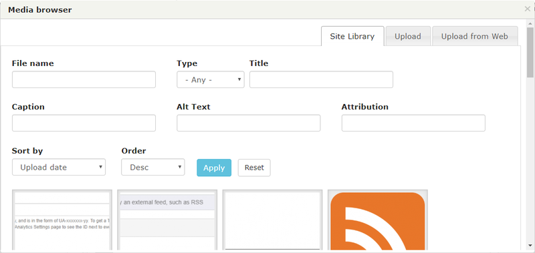Screen dimensions: 535x253
Task: Open the Sort by Upload date dropdown
Action: point(59,167)
